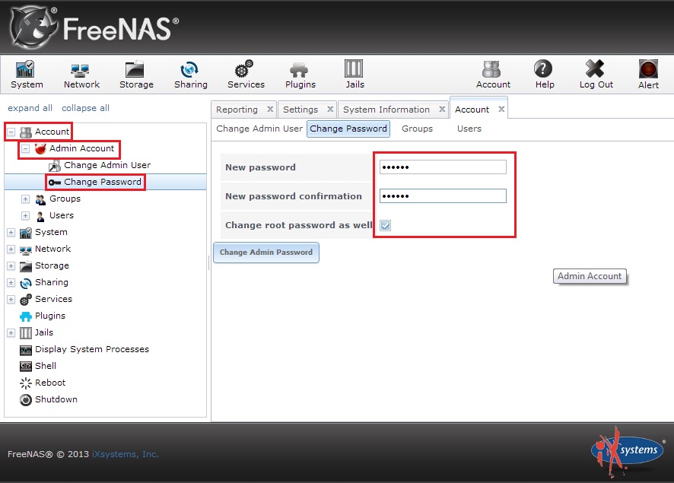The width and height of the screenshot is (674, 483).
Task: Click the Admin Account tooltip label
Action: 590,276
